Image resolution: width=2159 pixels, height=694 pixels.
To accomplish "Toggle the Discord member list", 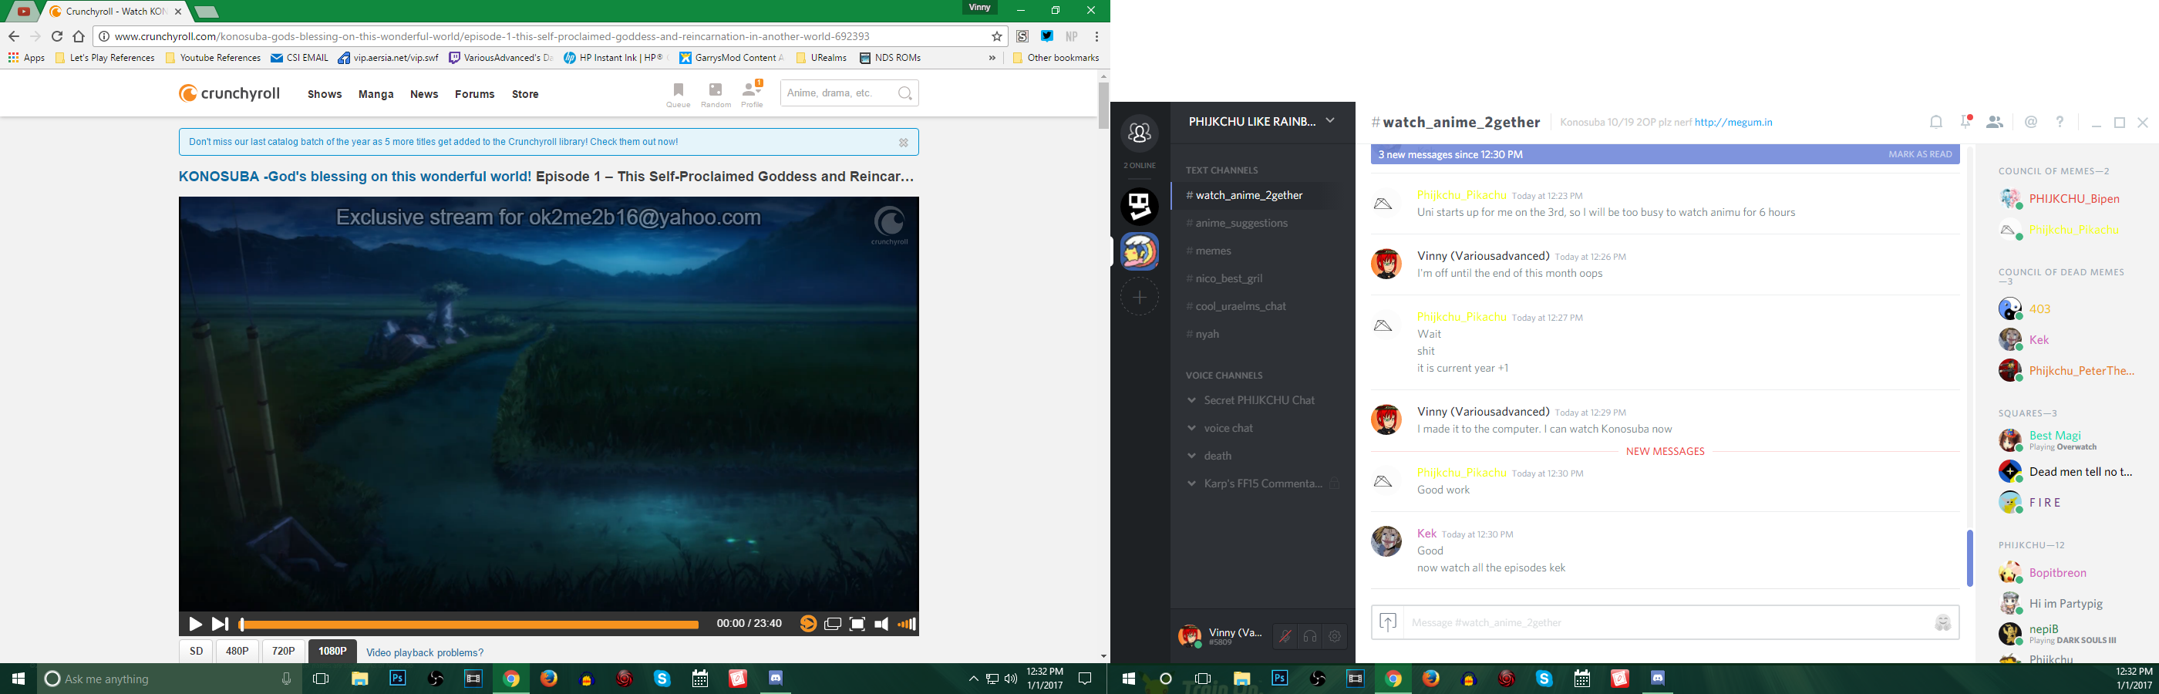I will click(x=1995, y=123).
